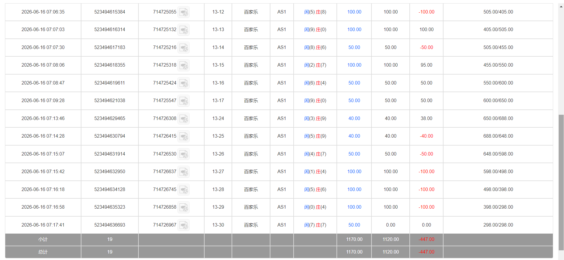Screen dimensions: 564x260
Task: Click round number 714725424 text
Action: coord(165,83)
